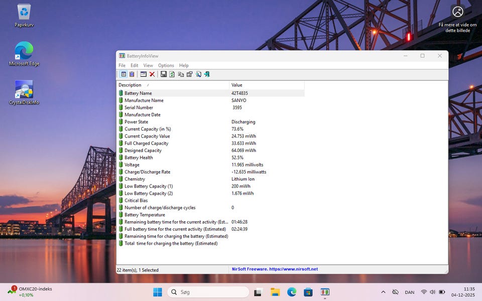Select the Battery Health row
The height and width of the screenshot is (301, 482).
(139, 158)
